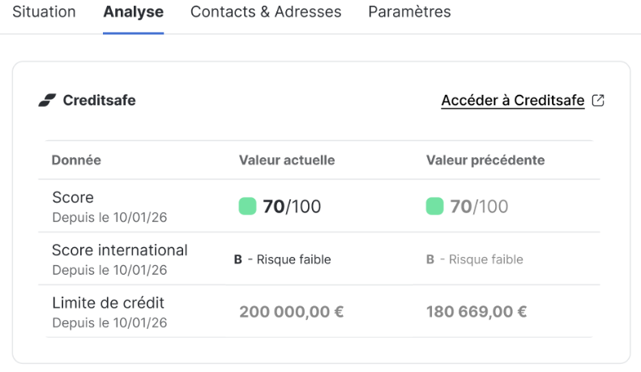Click the Score row label

pos(73,198)
